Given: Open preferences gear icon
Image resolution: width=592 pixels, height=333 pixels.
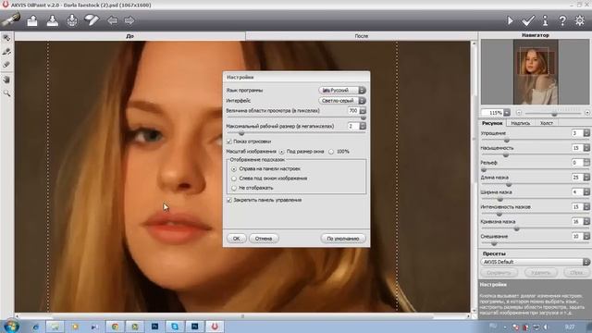Looking at the screenshot, I should tap(580, 20).
